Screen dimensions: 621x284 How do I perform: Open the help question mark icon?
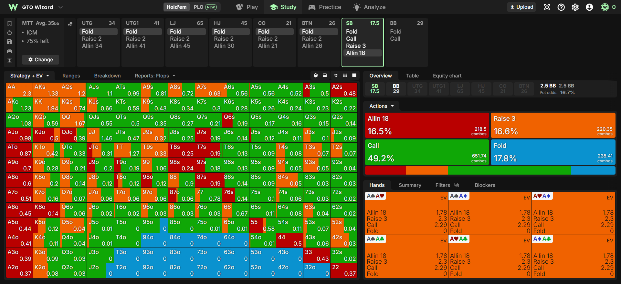(561, 7)
